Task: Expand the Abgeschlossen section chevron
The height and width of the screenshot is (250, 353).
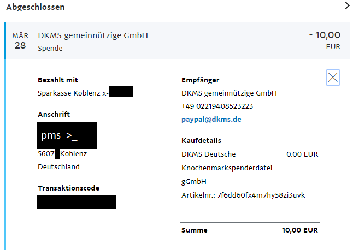Action: [347, 5]
